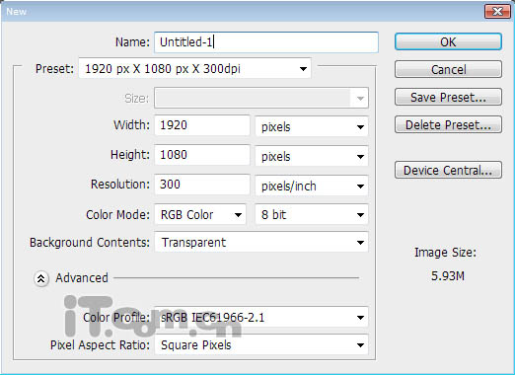Click the Cancel button

point(448,69)
